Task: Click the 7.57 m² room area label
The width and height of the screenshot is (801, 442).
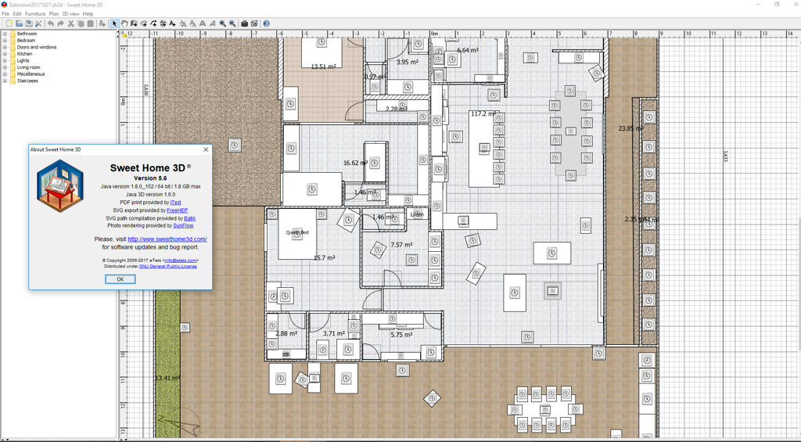Action: pyautogui.click(x=401, y=245)
